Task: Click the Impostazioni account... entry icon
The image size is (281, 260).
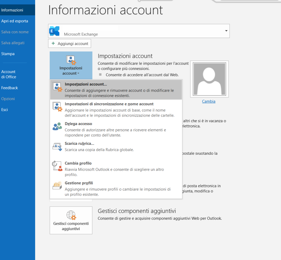Action: click(57, 86)
